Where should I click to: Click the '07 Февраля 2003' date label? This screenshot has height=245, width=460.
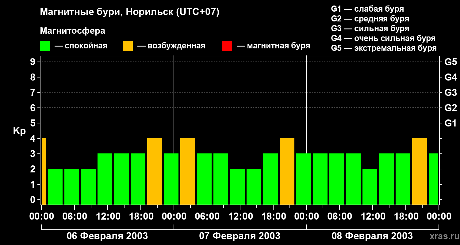240,236
